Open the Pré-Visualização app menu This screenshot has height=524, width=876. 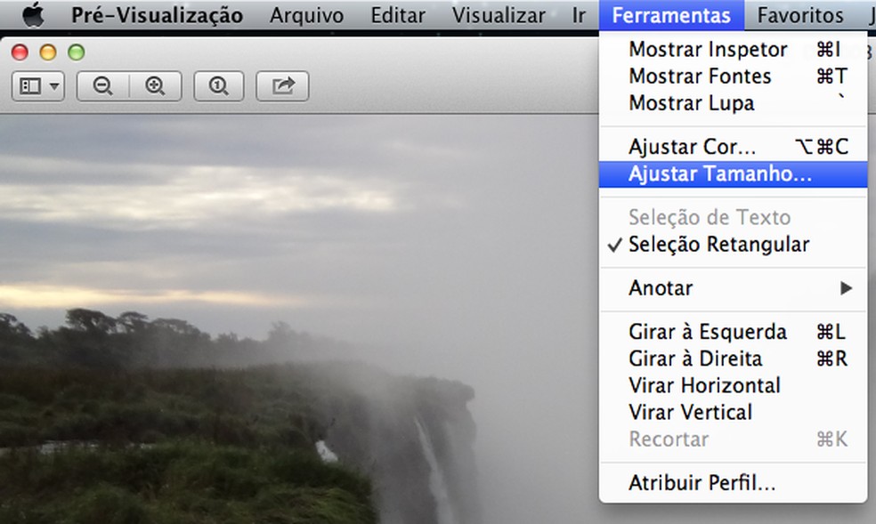click(x=157, y=15)
